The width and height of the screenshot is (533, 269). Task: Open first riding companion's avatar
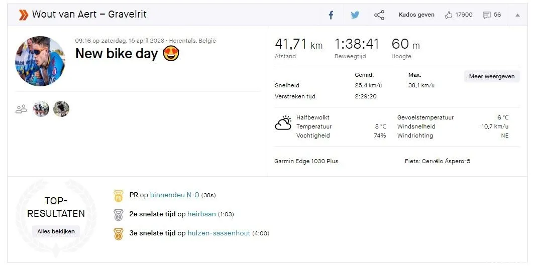[x=41, y=109]
